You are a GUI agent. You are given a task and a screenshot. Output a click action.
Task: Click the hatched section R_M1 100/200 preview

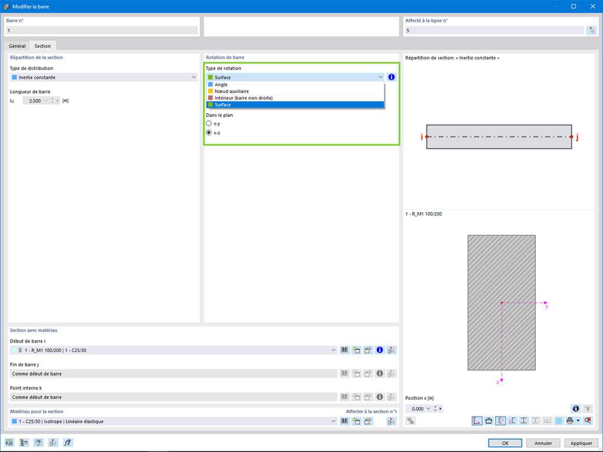pyautogui.click(x=502, y=303)
